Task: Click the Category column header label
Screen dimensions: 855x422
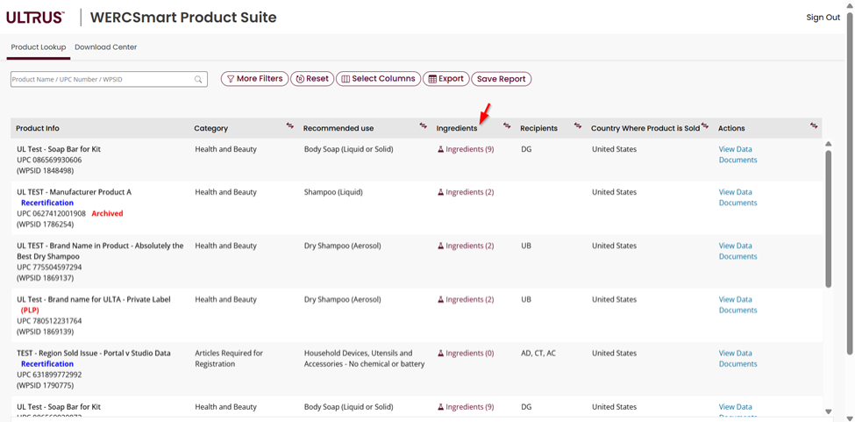Action: tap(211, 129)
